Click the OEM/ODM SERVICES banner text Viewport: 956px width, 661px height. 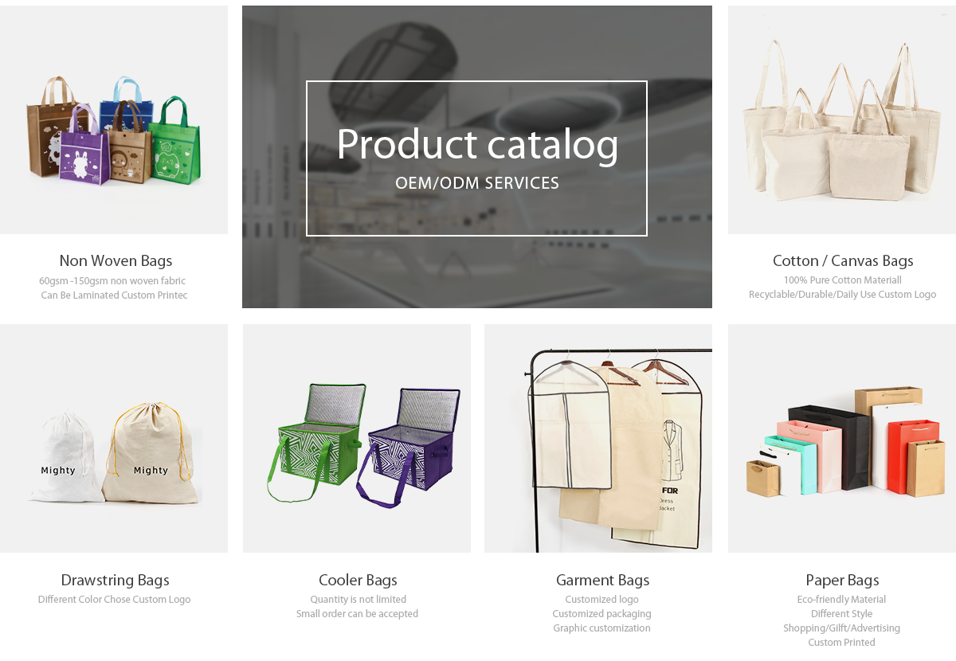click(477, 183)
